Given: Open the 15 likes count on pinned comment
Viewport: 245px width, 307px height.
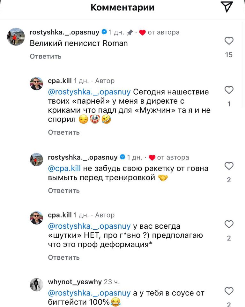Looking at the screenshot, I should [x=229, y=55].
